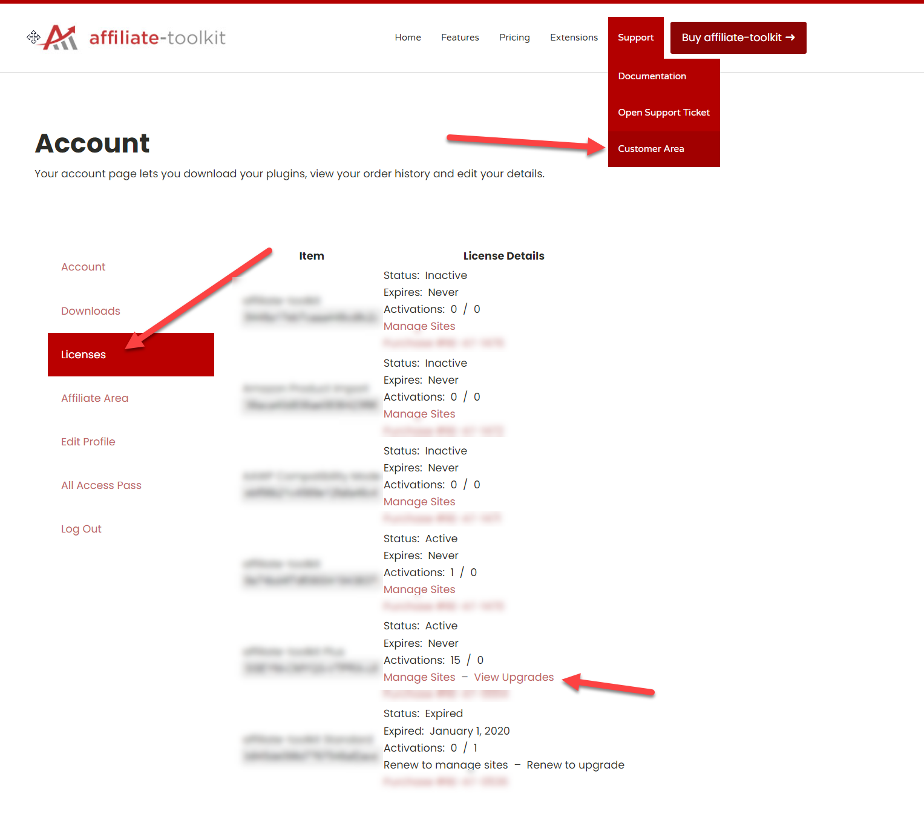Go to the Features page
The width and height of the screenshot is (924, 823).
460,38
